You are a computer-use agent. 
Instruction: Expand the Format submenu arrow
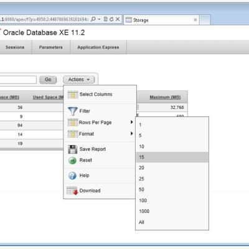tap(131, 133)
